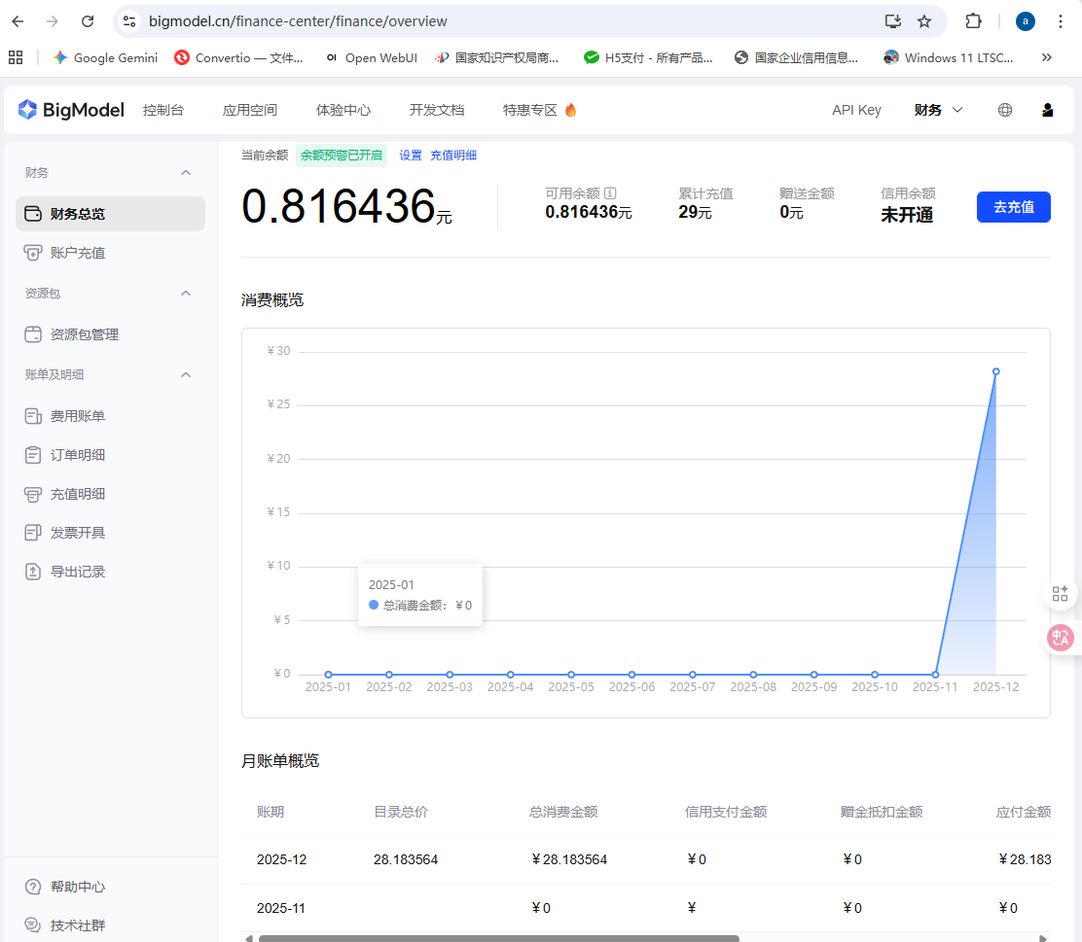Show more bookmarks chevron

(1047, 58)
